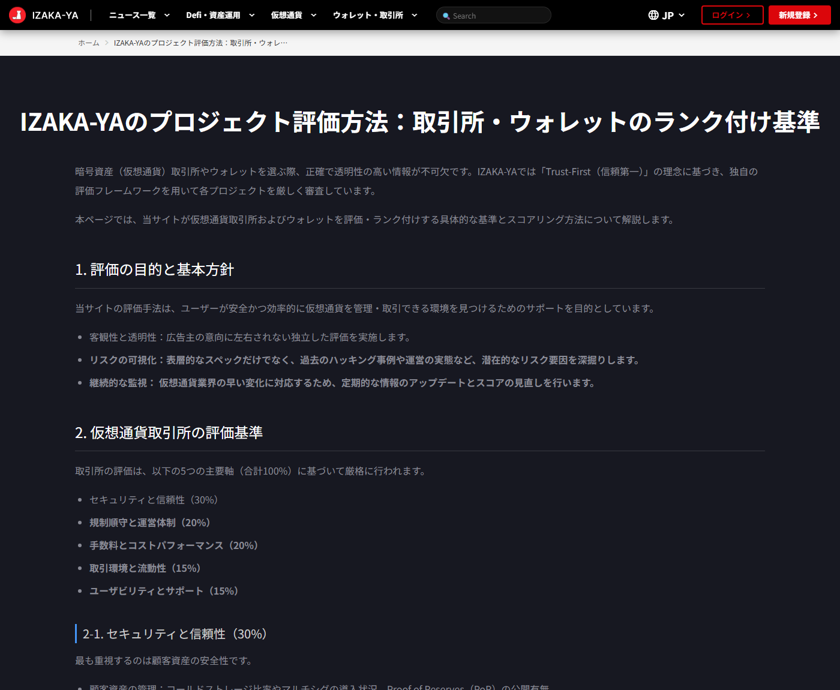
Task: Expand the chevron next to 仮想通貨
Action: (313, 15)
